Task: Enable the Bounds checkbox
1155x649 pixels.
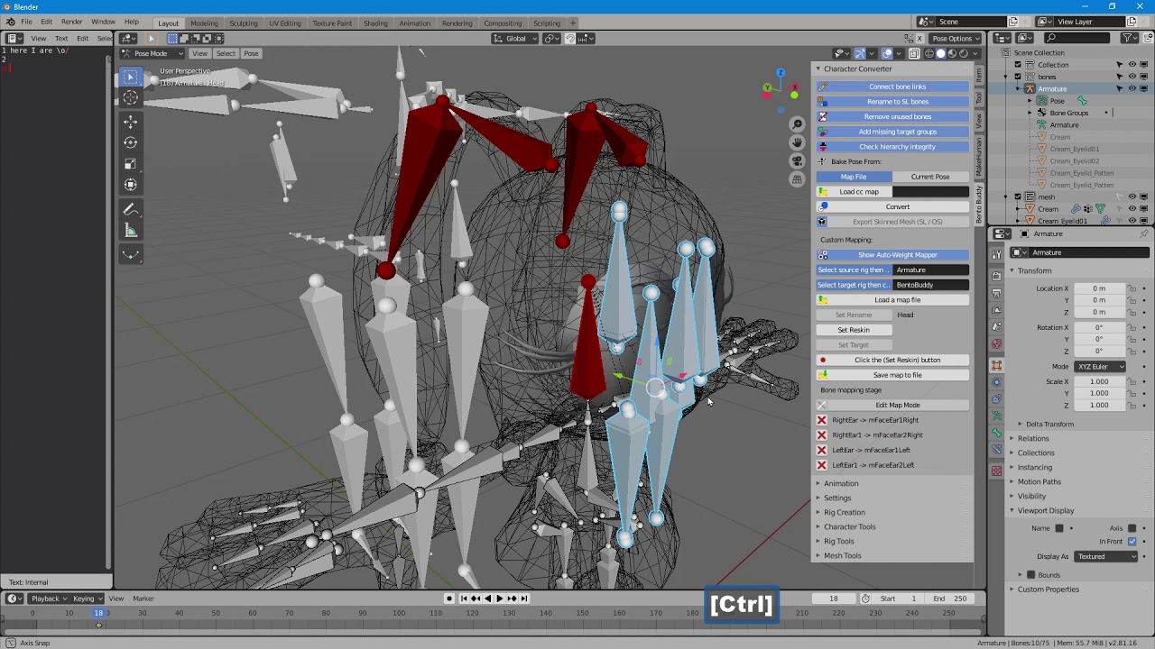Action: tap(1031, 575)
